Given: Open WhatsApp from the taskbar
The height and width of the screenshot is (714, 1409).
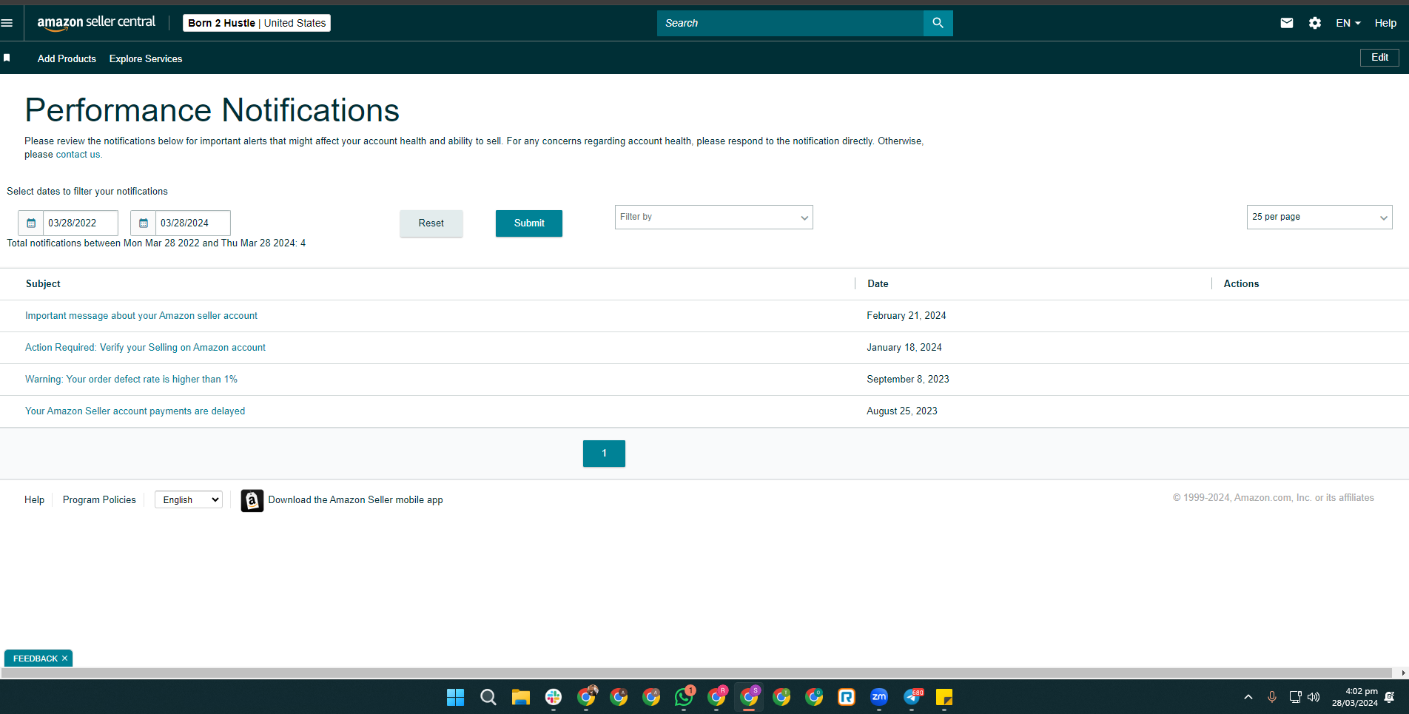Looking at the screenshot, I should pos(684,697).
